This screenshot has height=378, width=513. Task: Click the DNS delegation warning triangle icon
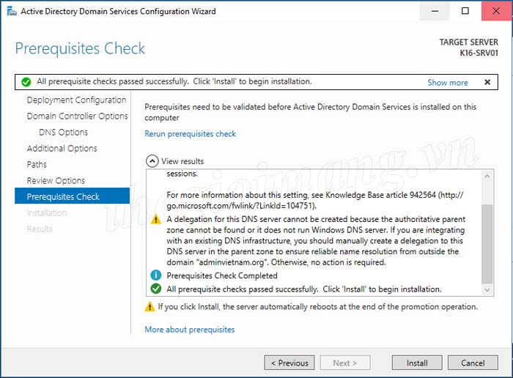click(x=155, y=220)
